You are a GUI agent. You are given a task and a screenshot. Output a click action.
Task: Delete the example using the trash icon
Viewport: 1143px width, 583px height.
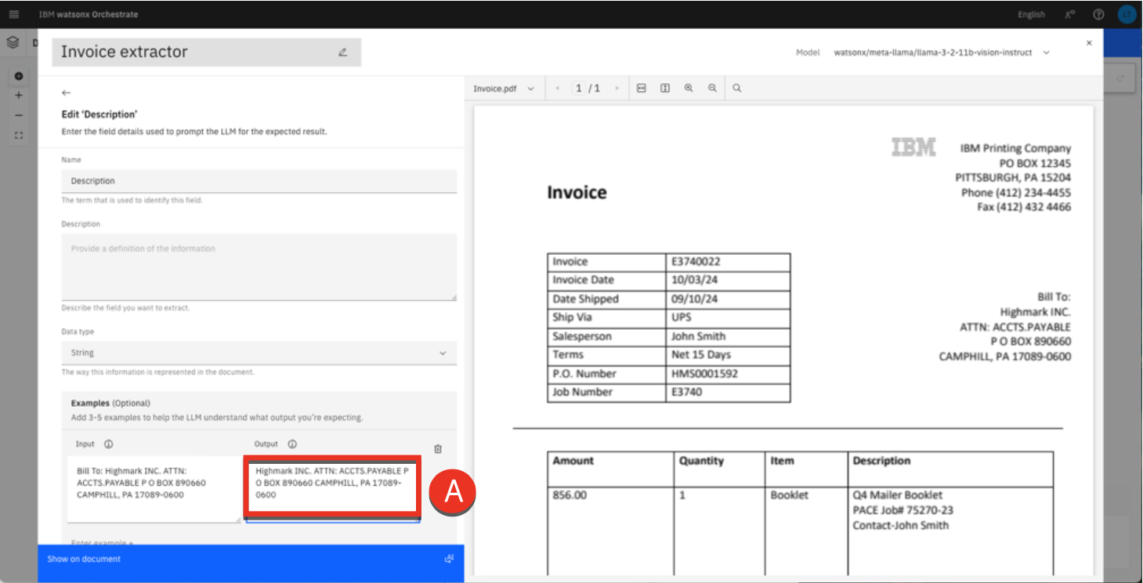tap(438, 449)
